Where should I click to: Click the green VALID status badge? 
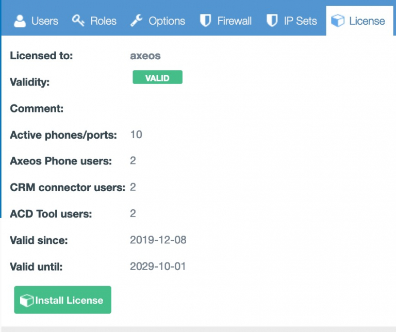click(x=157, y=77)
